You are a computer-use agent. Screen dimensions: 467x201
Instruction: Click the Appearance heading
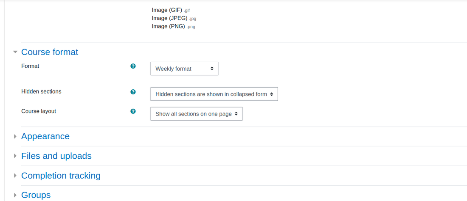(x=45, y=136)
